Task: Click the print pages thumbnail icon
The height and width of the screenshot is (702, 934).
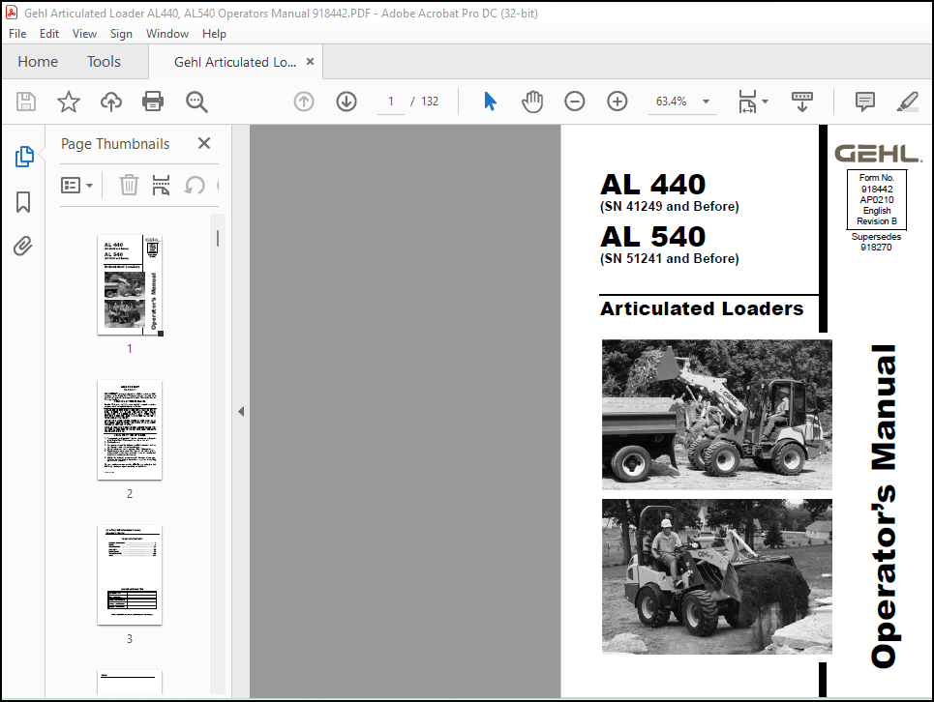Action: coord(161,185)
